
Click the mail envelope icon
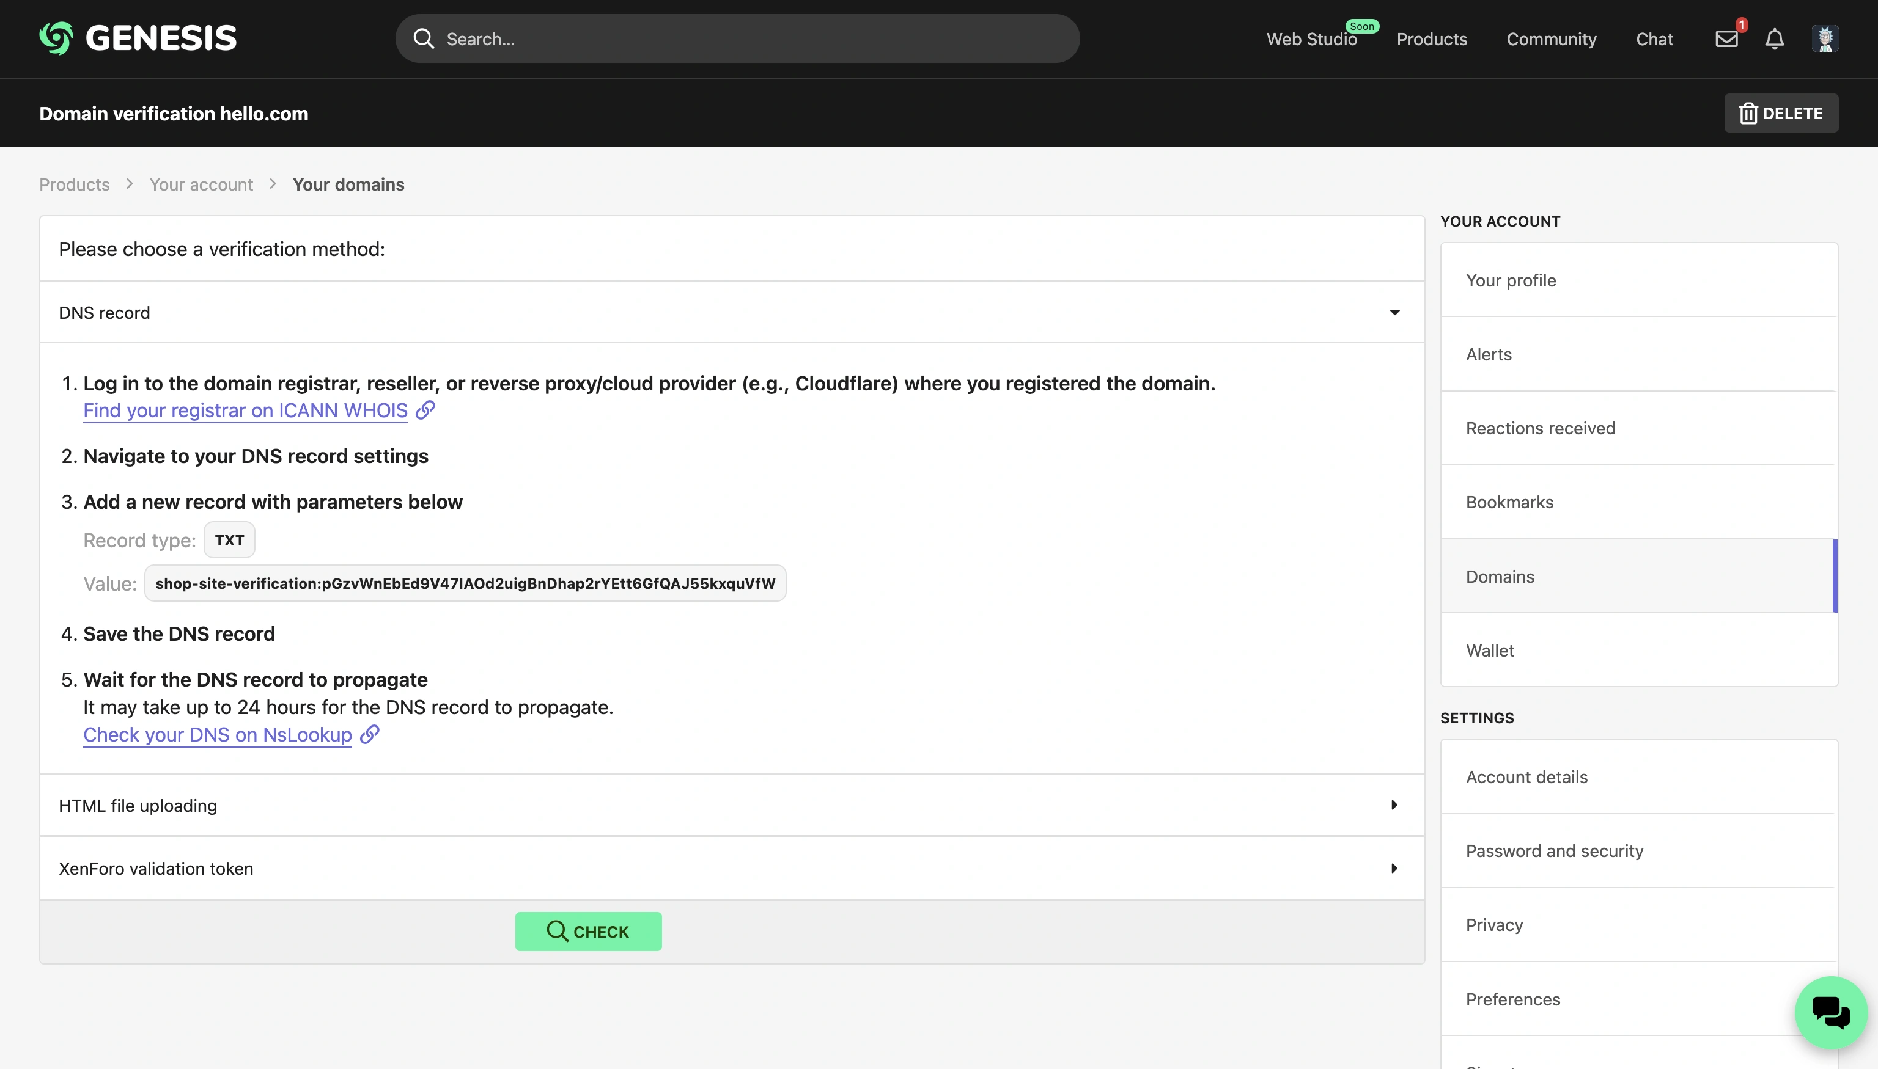tap(1727, 38)
